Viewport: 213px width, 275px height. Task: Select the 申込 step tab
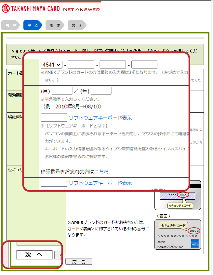33,25
